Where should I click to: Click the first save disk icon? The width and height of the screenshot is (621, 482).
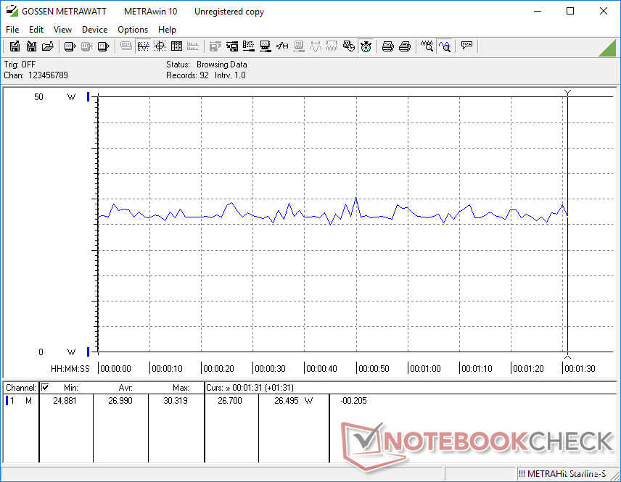click(15, 46)
